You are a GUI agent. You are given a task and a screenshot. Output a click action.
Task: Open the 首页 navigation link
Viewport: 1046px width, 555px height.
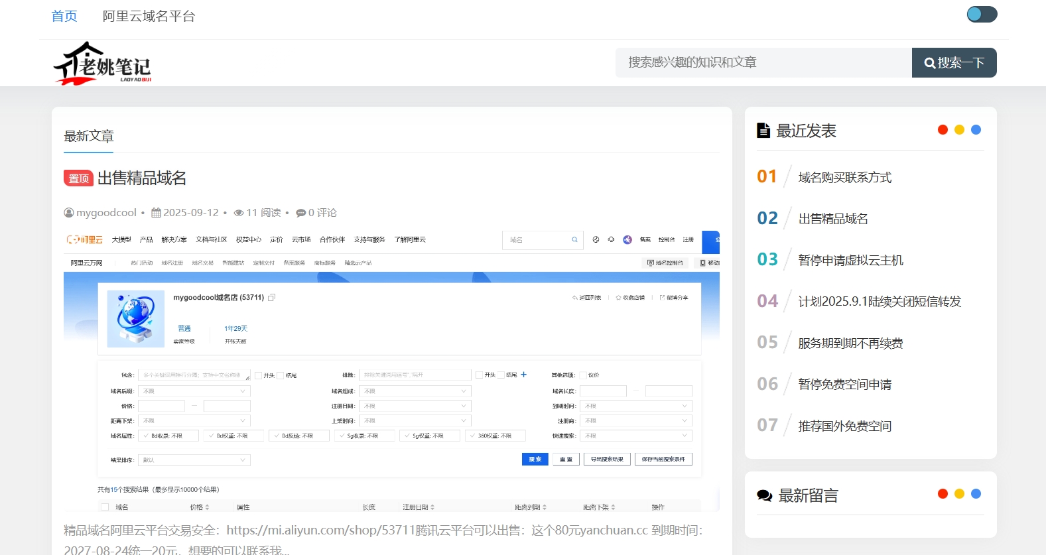point(64,16)
